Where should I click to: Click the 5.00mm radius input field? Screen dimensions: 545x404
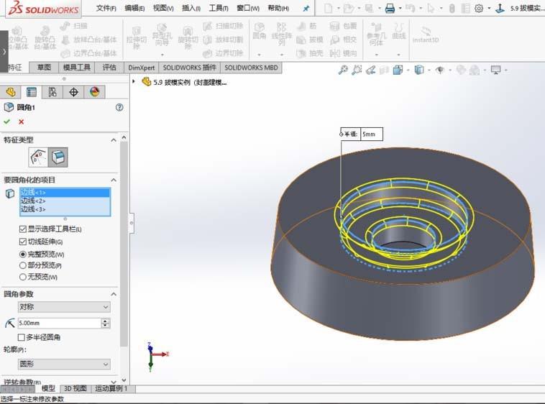point(59,323)
